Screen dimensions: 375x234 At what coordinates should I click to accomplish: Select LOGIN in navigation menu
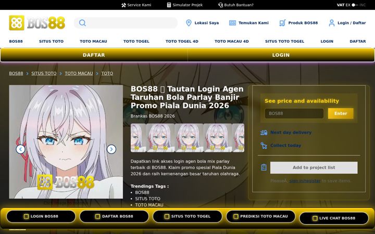327,41
